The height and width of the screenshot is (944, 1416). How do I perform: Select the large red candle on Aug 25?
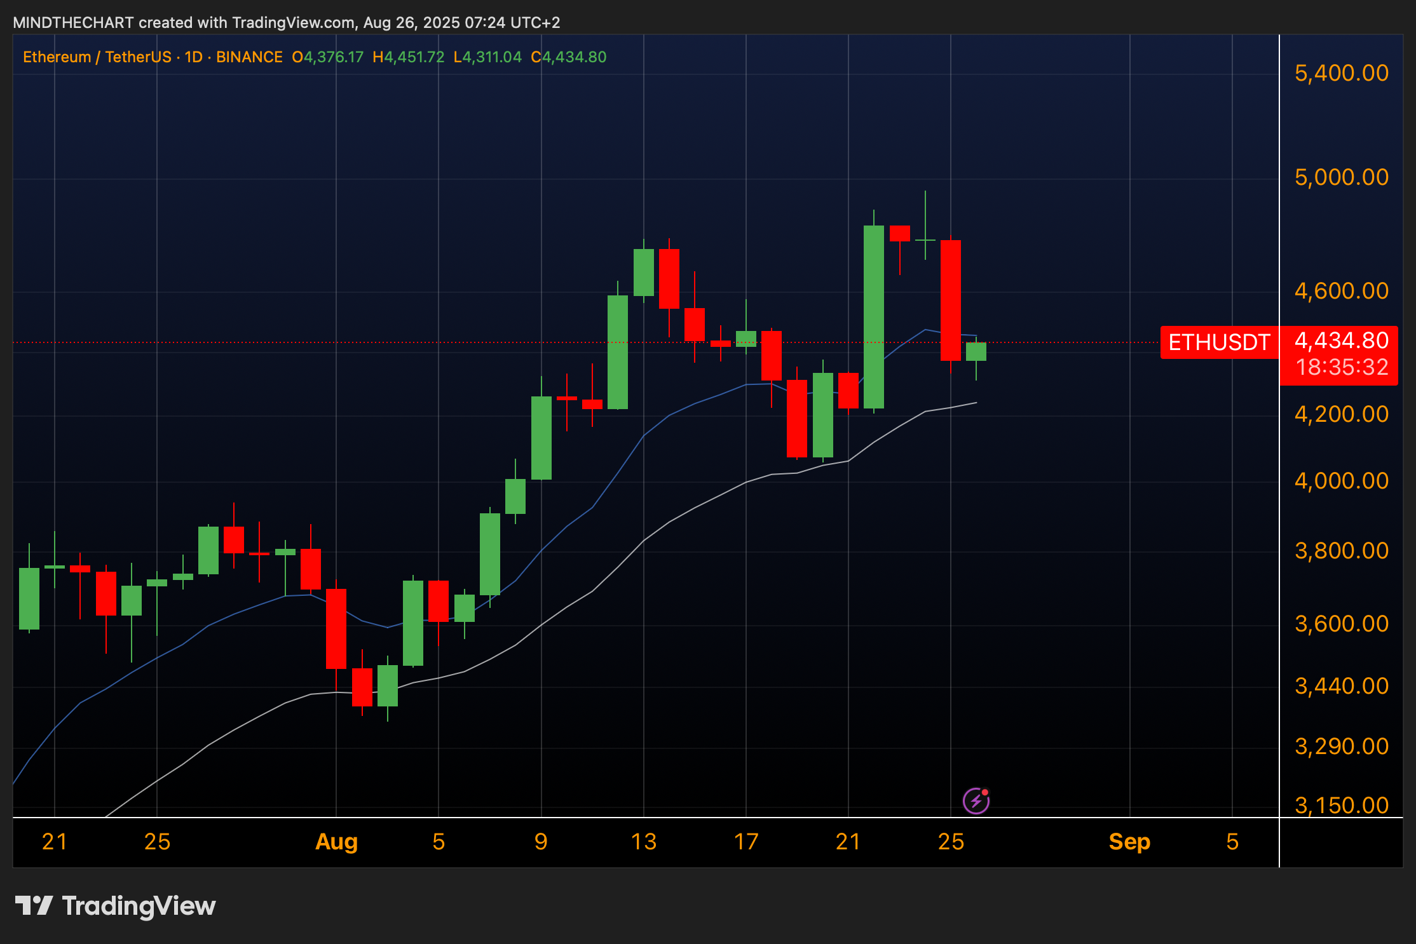click(x=950, y=300)
